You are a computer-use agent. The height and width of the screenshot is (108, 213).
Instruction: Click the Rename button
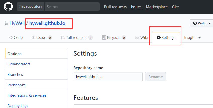click(x=155, y=77)
